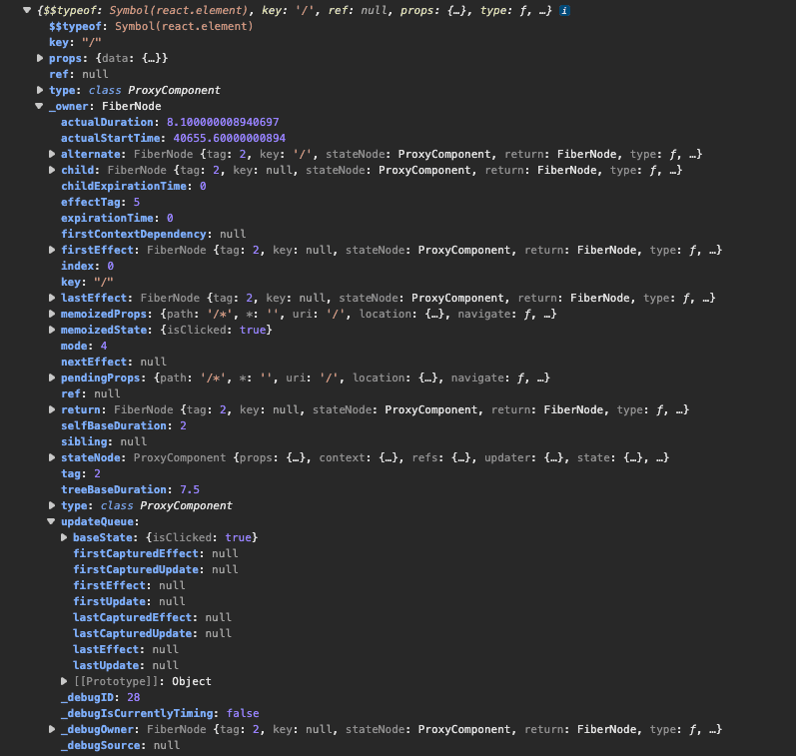Click the actualDuration value 8.100000008940697
This screenshot has width=796, height=756.
click(x=222, y=122)
